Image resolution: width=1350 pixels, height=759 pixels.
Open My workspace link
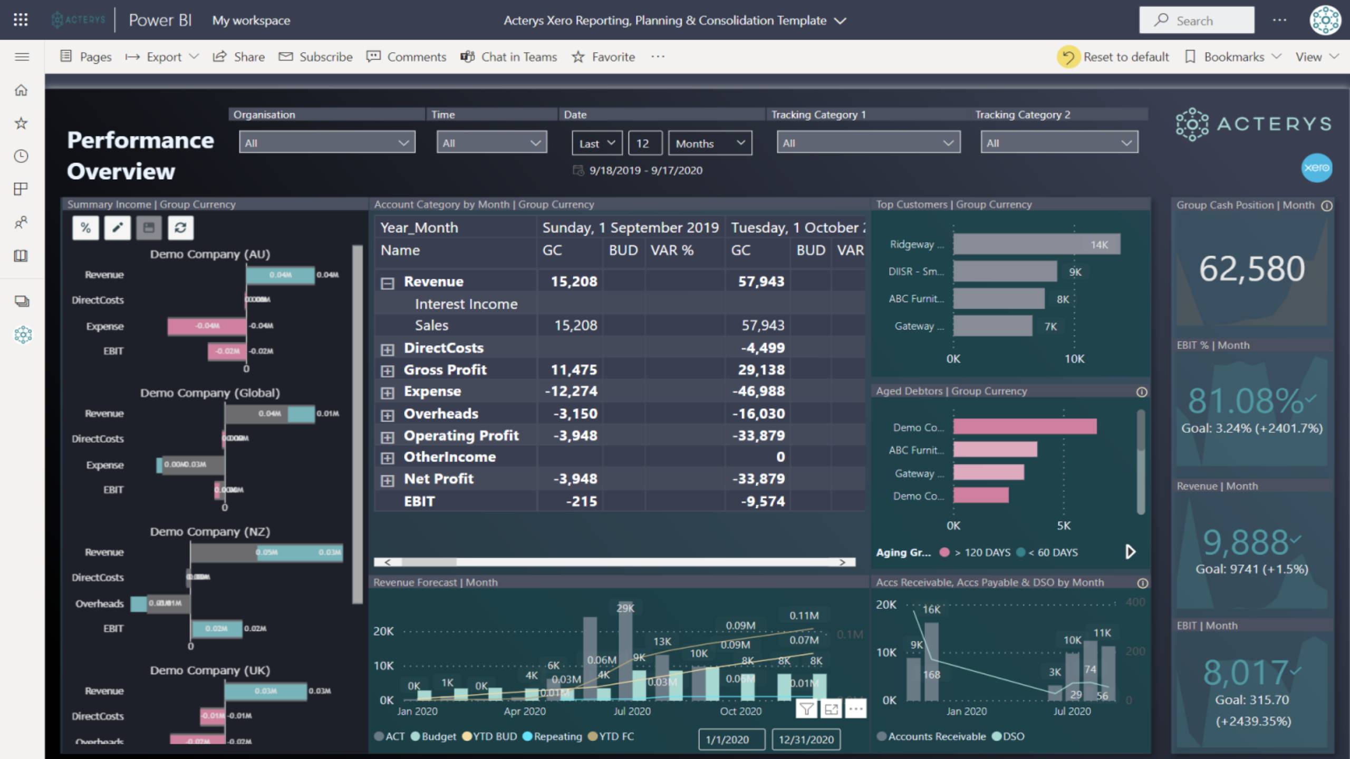(251, 21)
